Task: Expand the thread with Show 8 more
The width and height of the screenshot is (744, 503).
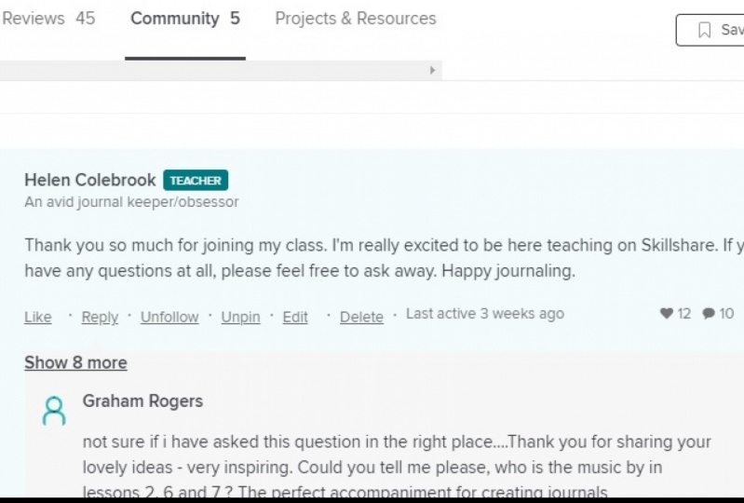Action: pyautogui.click(x=76, y=363)
